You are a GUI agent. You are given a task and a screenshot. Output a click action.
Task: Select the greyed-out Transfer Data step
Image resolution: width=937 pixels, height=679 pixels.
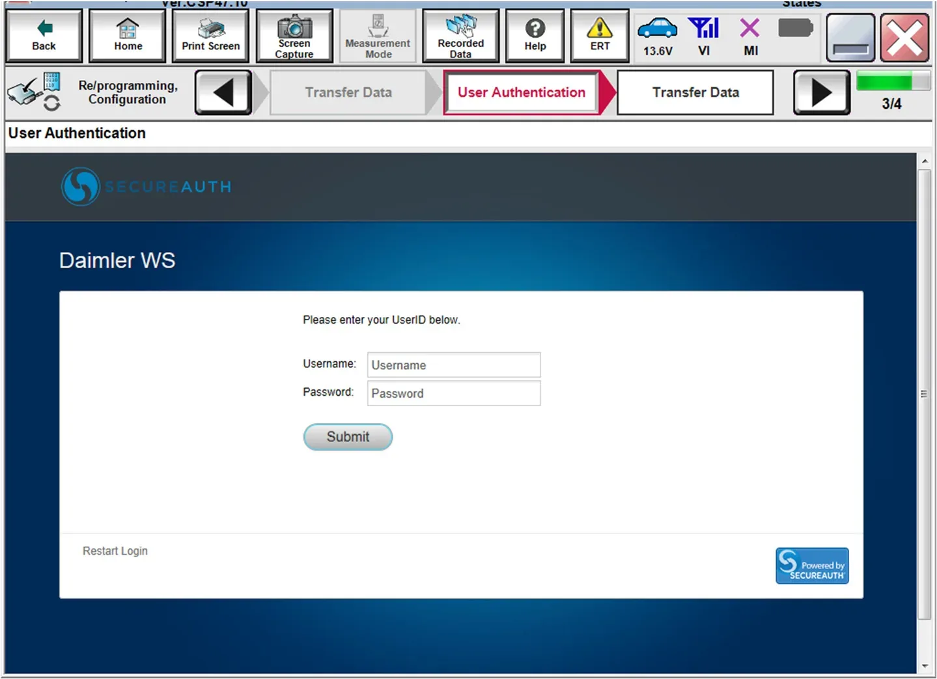[x=348, y=92]
